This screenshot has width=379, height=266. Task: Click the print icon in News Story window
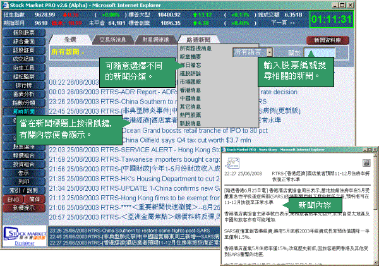click(366, 163)
